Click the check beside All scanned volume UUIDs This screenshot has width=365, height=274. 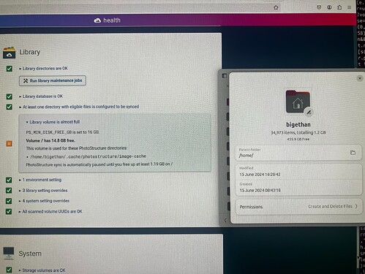[x=9, y=211]
